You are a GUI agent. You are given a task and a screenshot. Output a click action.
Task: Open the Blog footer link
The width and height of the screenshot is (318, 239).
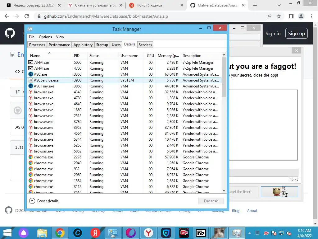(236, 211)
